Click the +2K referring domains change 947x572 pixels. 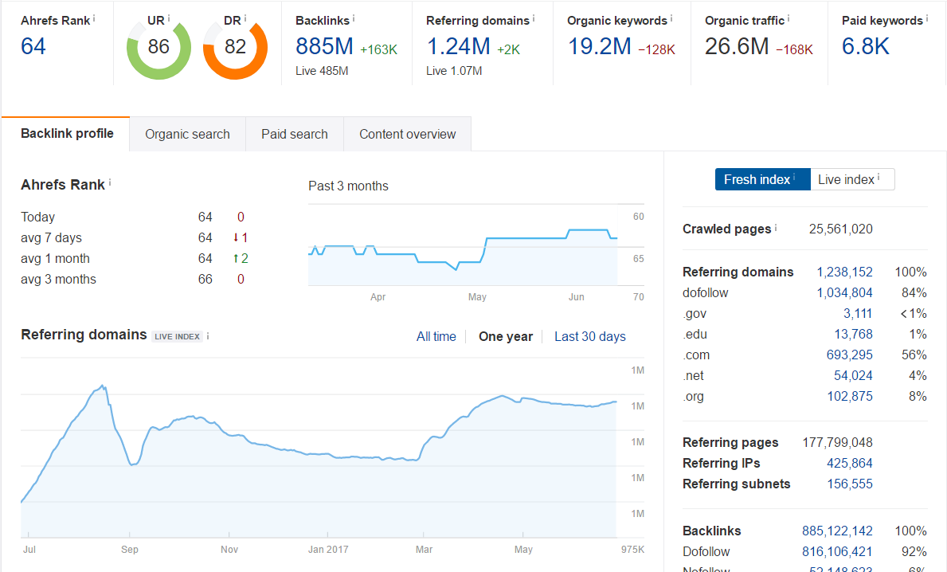pos(508,49)
